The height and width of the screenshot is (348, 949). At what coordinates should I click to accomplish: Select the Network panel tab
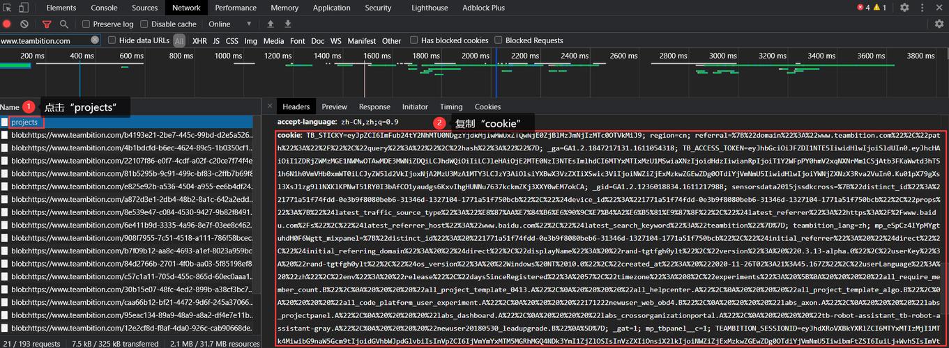pyautogui.click(x=186, y=8)
